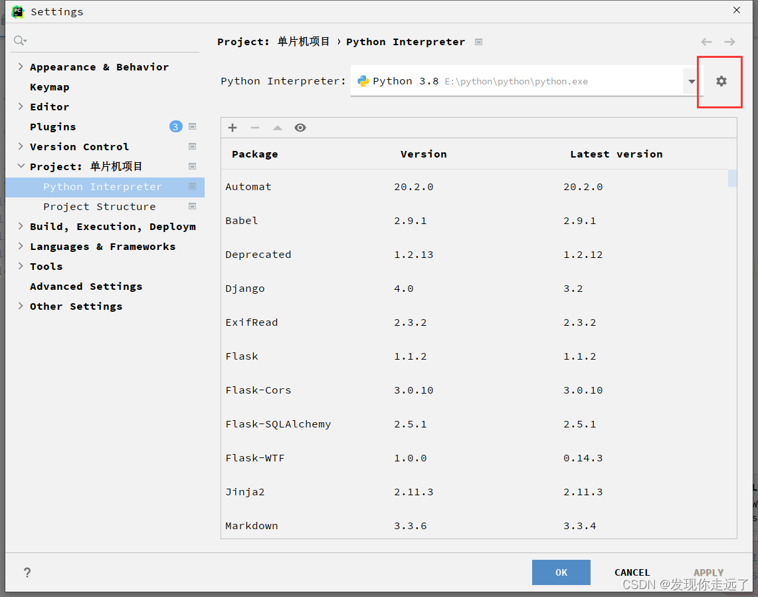Click the PyCharm logo in title bar
758x597 pixels.
tap(18, 11)
